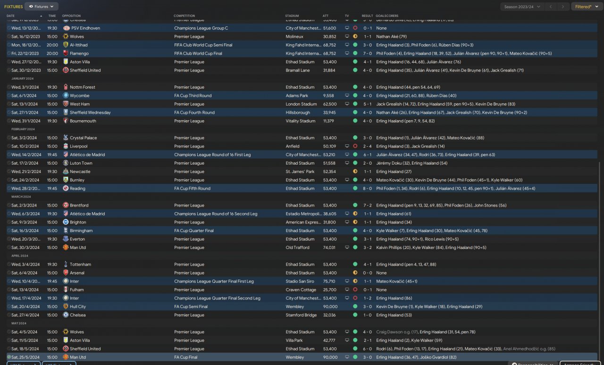This screenshot has width=604, height=365.
Task: Sort fixtures by the Time column
Action: point(52,16)
